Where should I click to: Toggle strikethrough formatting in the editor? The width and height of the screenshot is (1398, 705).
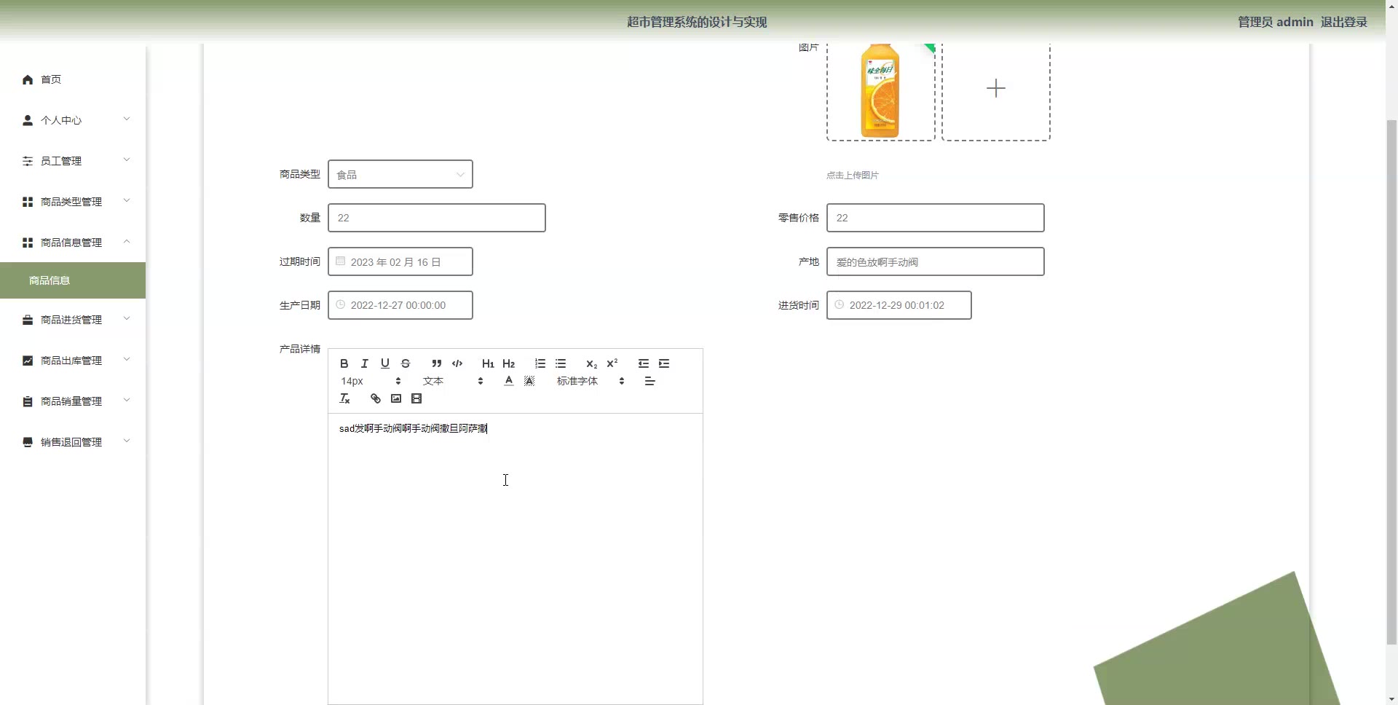pyautogui.click(x=406, y=363)
